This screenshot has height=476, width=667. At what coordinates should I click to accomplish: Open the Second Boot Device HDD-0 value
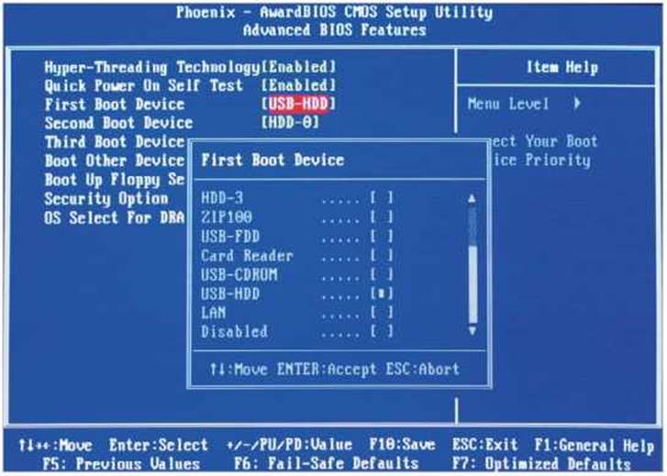[x=290, y=123]
